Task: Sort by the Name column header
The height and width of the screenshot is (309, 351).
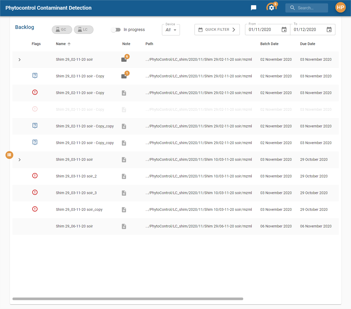Action: coord(61,44)
